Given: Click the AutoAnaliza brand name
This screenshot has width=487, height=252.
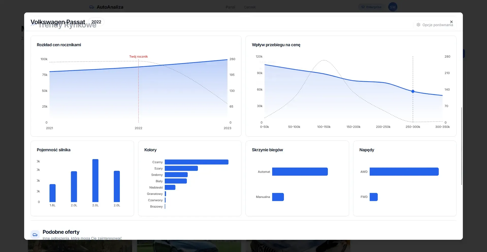Looking at the screenshot, I should click(x=110, y=7).
